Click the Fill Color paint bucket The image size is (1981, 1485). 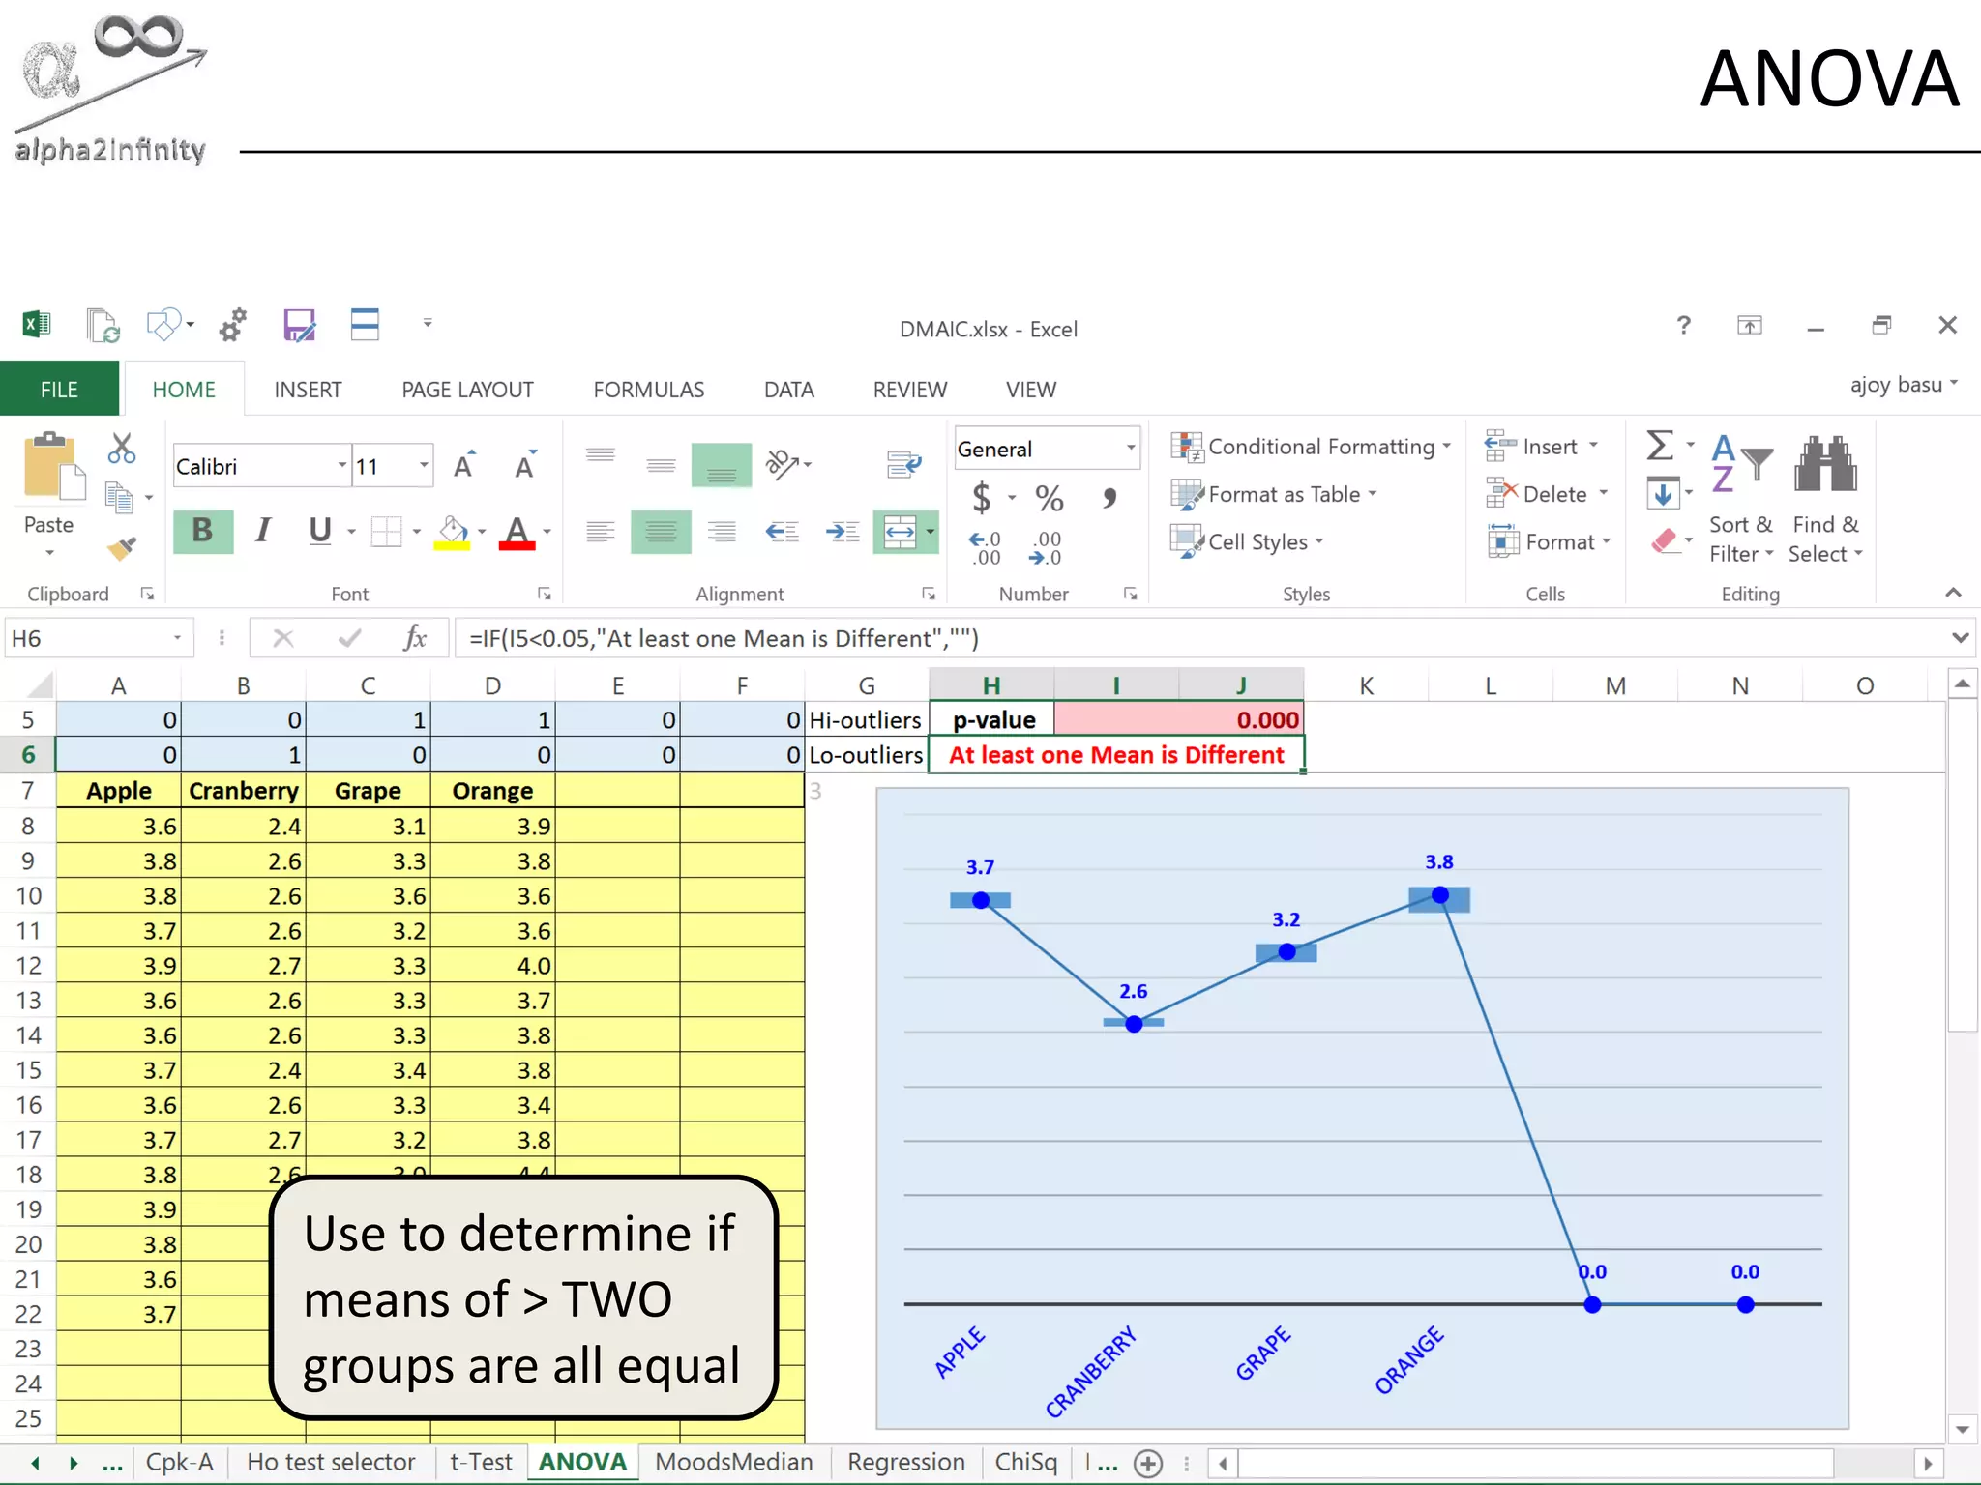coord(453,531)
